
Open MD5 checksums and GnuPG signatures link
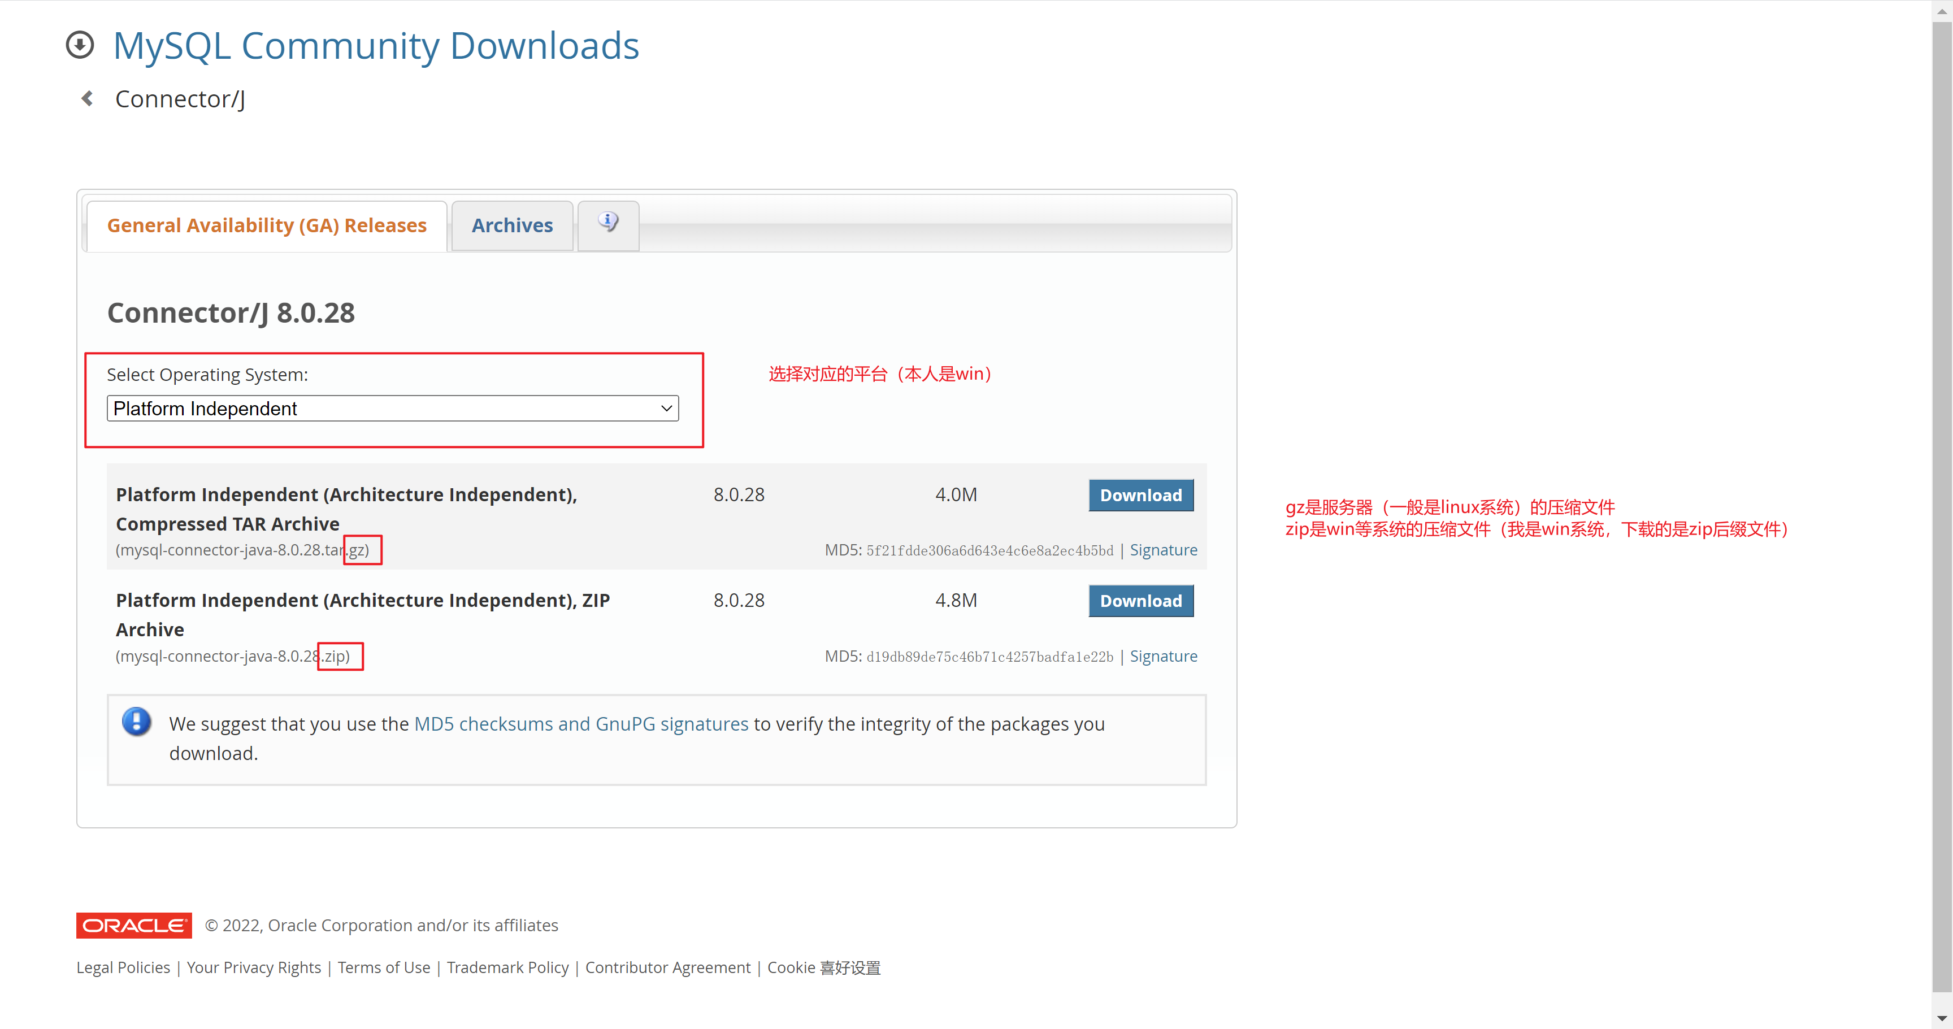(x=581, y=724)
